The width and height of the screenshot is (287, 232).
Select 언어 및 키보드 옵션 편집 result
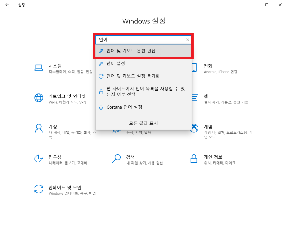pos(144,51)
